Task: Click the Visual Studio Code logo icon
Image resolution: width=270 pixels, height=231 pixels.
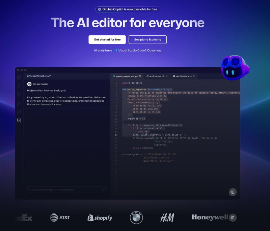Action: tap(115, 50)
